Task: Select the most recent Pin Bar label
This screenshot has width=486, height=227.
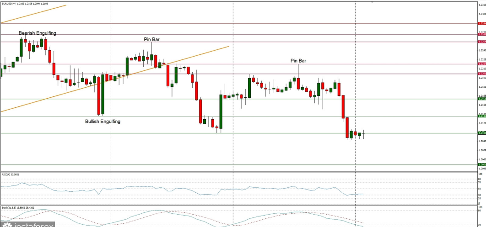Action: 298,60
